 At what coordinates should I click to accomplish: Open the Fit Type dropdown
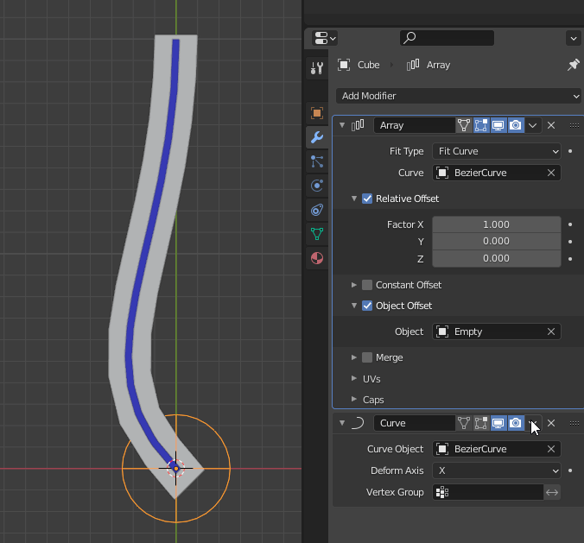497,151
